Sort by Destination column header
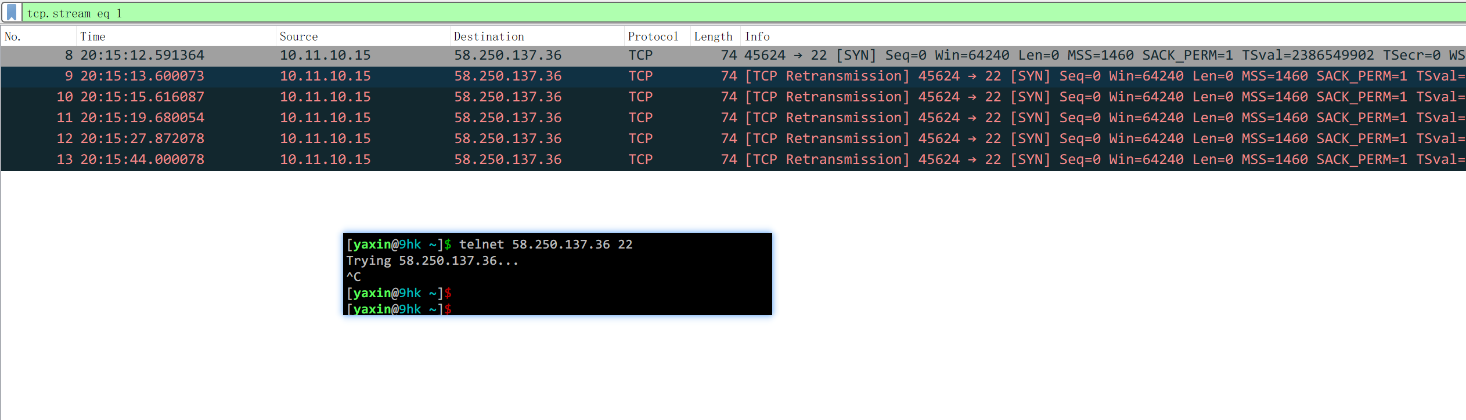The image size is (1466, 420). [537, 36]
